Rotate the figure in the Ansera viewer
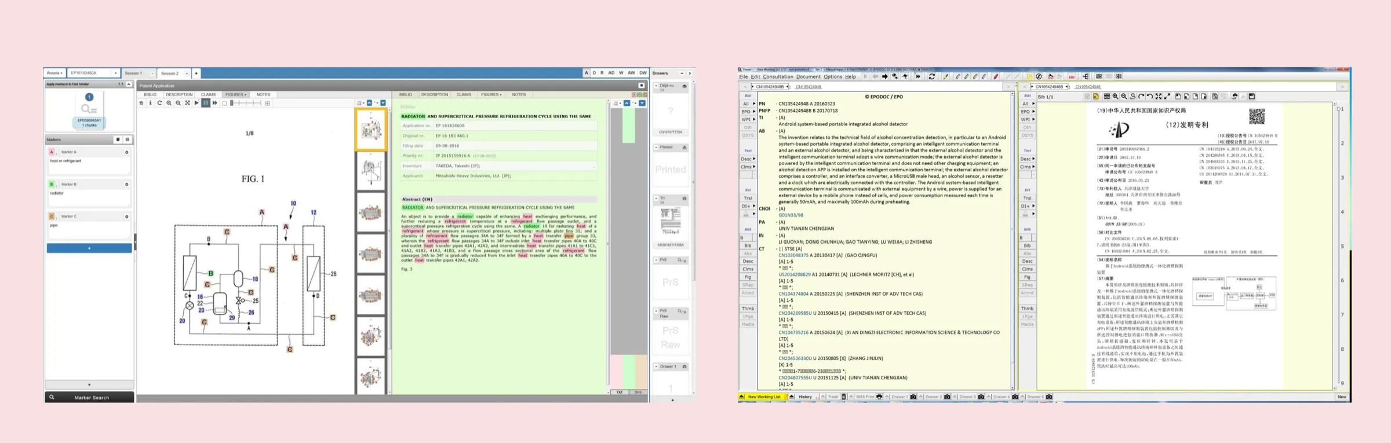This screenshot has width=1391, height=443. [x=159, y=103]
